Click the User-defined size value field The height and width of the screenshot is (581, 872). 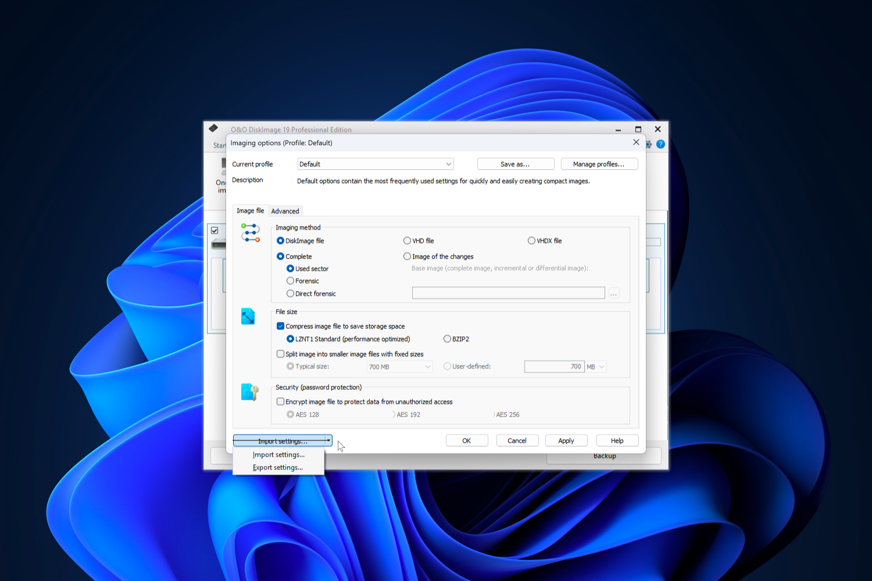pos(555,367)
